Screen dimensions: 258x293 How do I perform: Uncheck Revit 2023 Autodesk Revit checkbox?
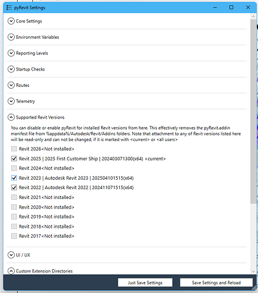(x=14, y=178)
